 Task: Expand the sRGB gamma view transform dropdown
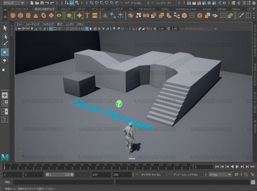[x=201, y=29]
